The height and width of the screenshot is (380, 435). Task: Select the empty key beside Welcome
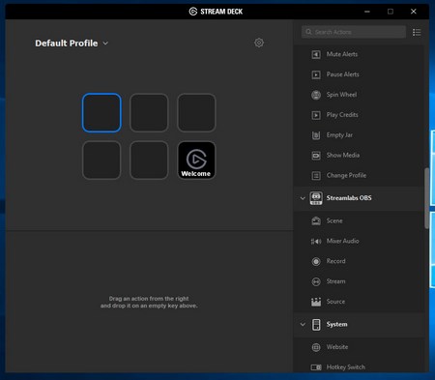(149, 161)
